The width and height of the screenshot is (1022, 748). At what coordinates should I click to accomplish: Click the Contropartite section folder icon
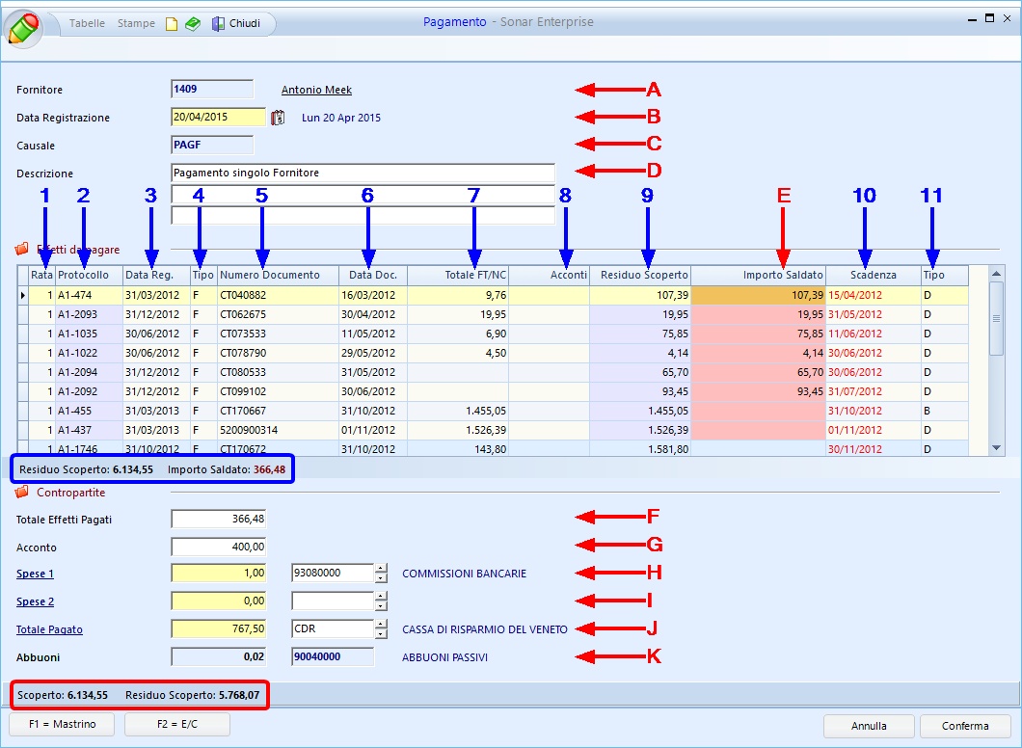[x=22, y=493]
